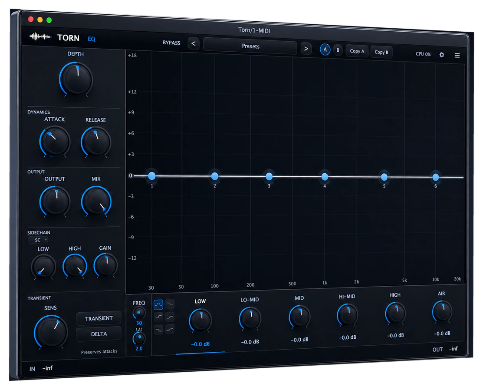Viewport: 483px width, 390px height.
Task: Select the bell filter shape icon
Action: coord(158,304)
